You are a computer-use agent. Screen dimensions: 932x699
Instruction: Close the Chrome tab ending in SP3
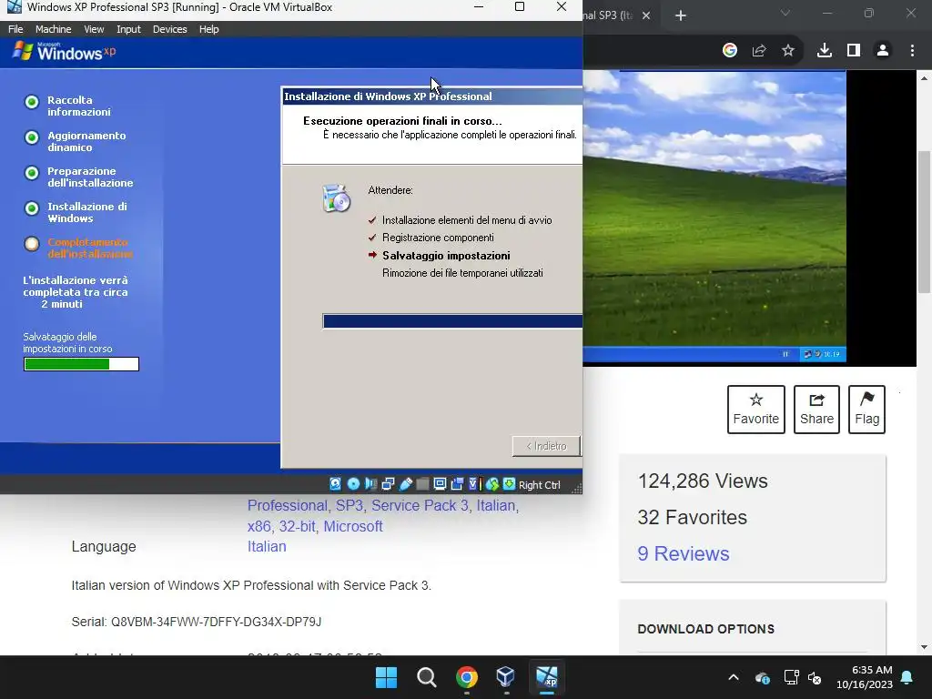tap(647, 15)
